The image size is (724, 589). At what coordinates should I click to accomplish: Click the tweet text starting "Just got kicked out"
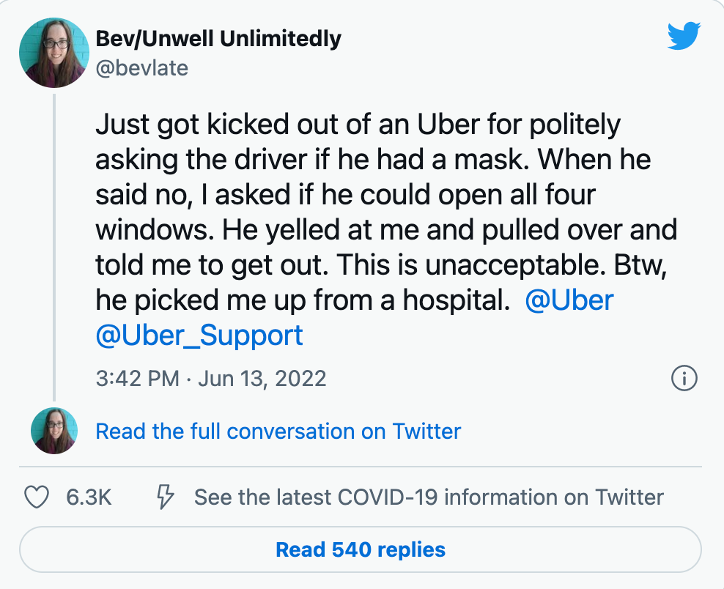coord(358,126)
